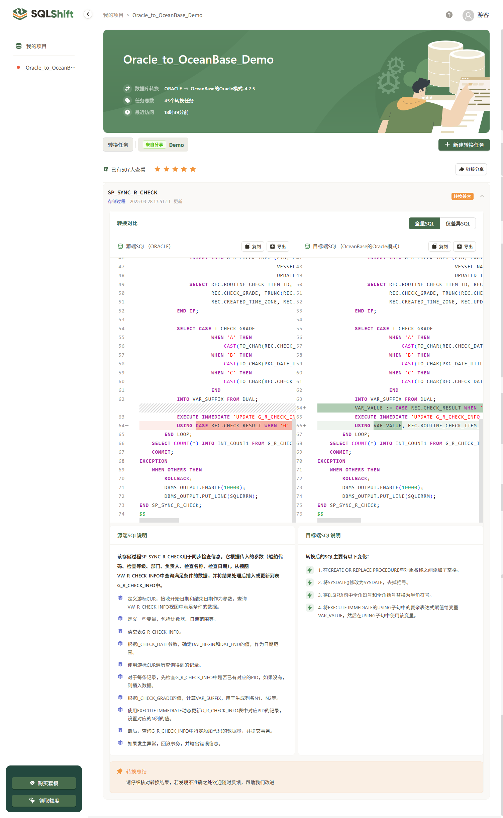Select the 转换任务 tab
The image size is (503, 818).
(118, 145)
